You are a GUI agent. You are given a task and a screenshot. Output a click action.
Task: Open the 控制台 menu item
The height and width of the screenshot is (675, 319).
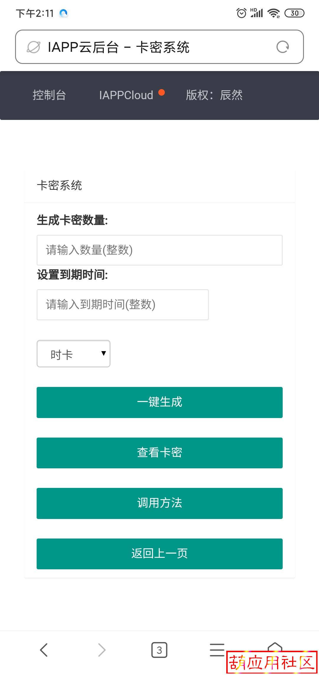[49, 95]
